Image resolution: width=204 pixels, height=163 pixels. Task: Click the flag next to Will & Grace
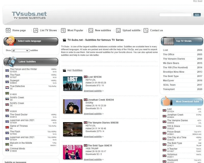point(164,127)
